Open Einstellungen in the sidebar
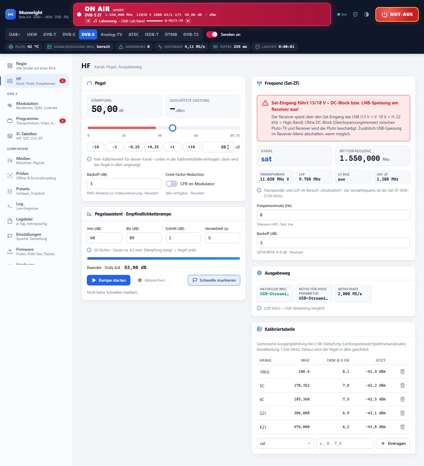424x466 pixels. [37, 236]
